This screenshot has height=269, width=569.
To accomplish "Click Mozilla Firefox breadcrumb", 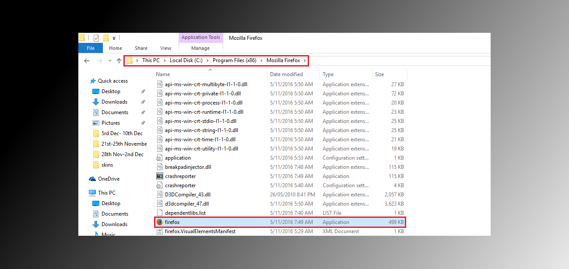I will [x=283, y=60].
